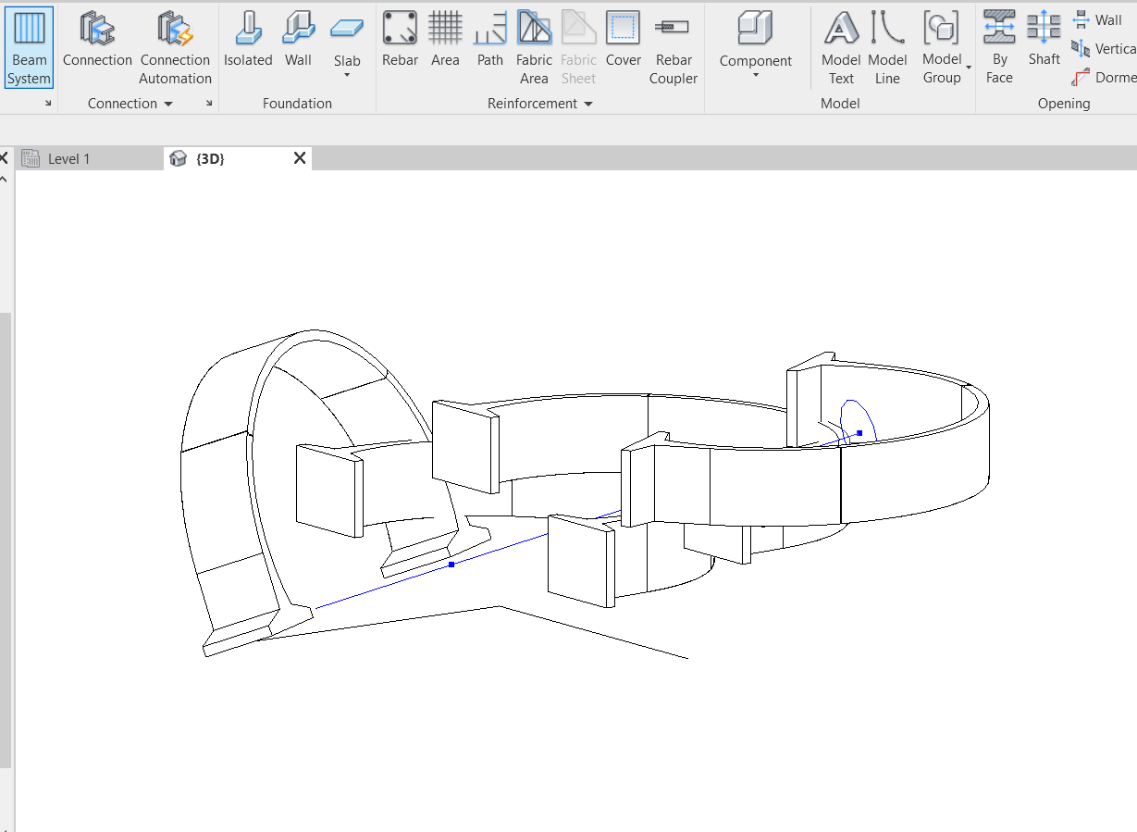The image size is (1137, 832).
Task: Choose the Rebar Coupler tool
Action: pyautogui.click(x=673, y=47)
